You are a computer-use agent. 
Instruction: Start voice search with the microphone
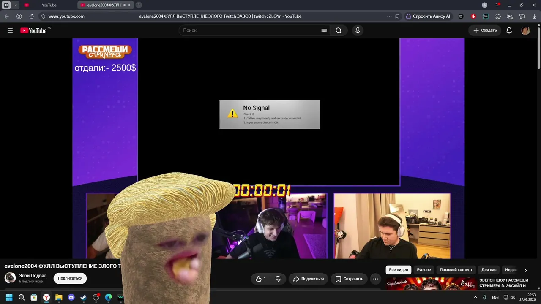358,30
